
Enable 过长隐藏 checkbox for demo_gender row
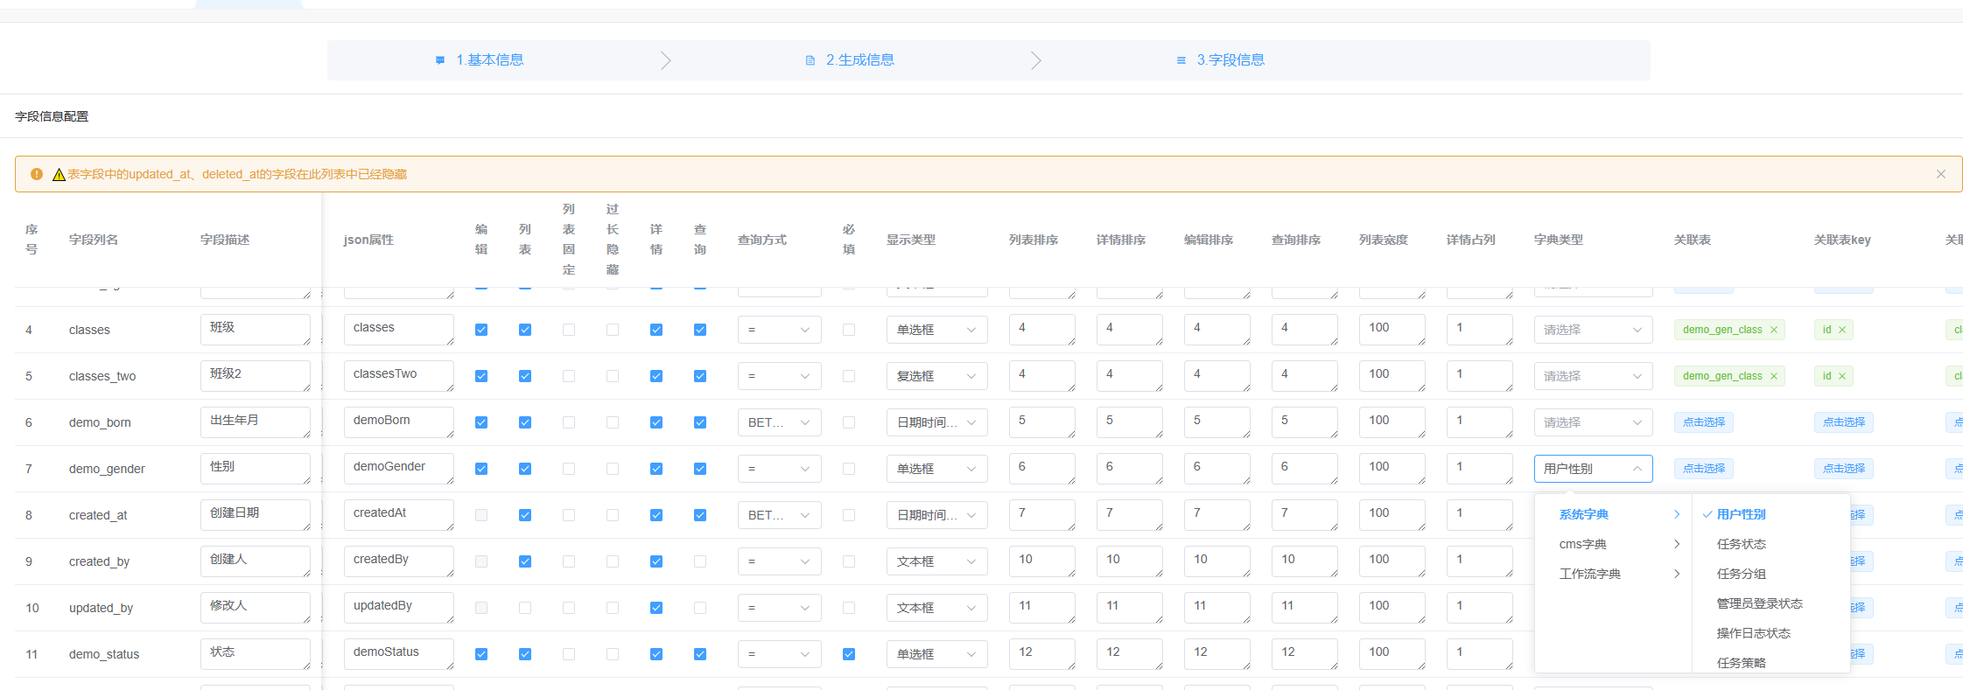pos(613,469)
